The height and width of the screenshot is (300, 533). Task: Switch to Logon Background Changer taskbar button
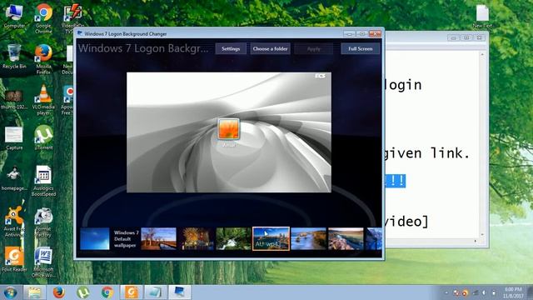(180, 292)
